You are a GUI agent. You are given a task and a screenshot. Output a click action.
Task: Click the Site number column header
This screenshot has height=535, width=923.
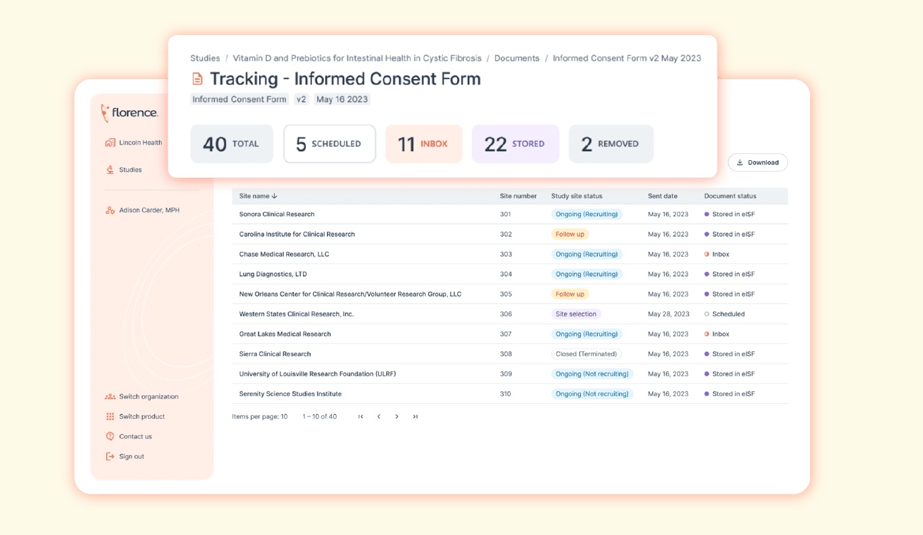point(518,196)
